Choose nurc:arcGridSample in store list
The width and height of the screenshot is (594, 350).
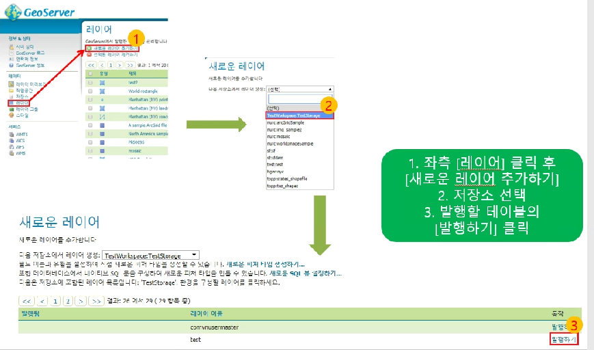pos(285,123)
